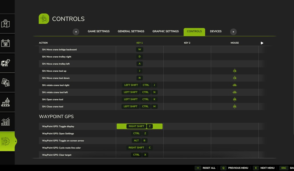Switch to the Graphic Settings tab
This screenshot has height=171, width=294.
(166, 31)
